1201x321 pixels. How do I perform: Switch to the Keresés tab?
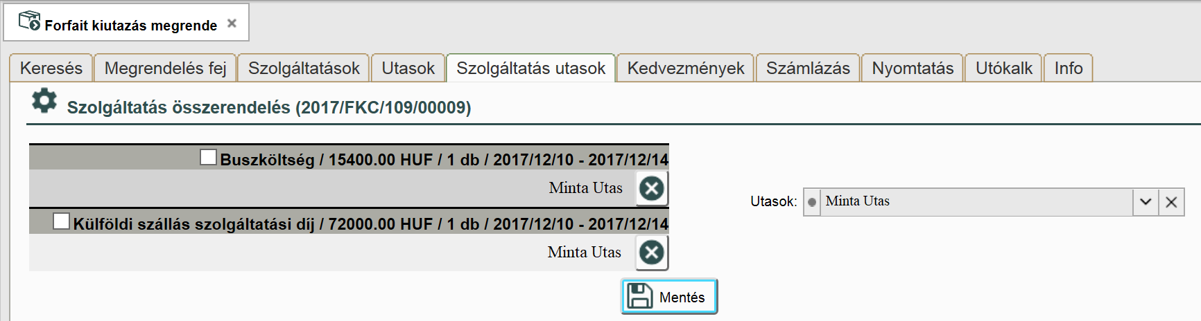[51, 68]
